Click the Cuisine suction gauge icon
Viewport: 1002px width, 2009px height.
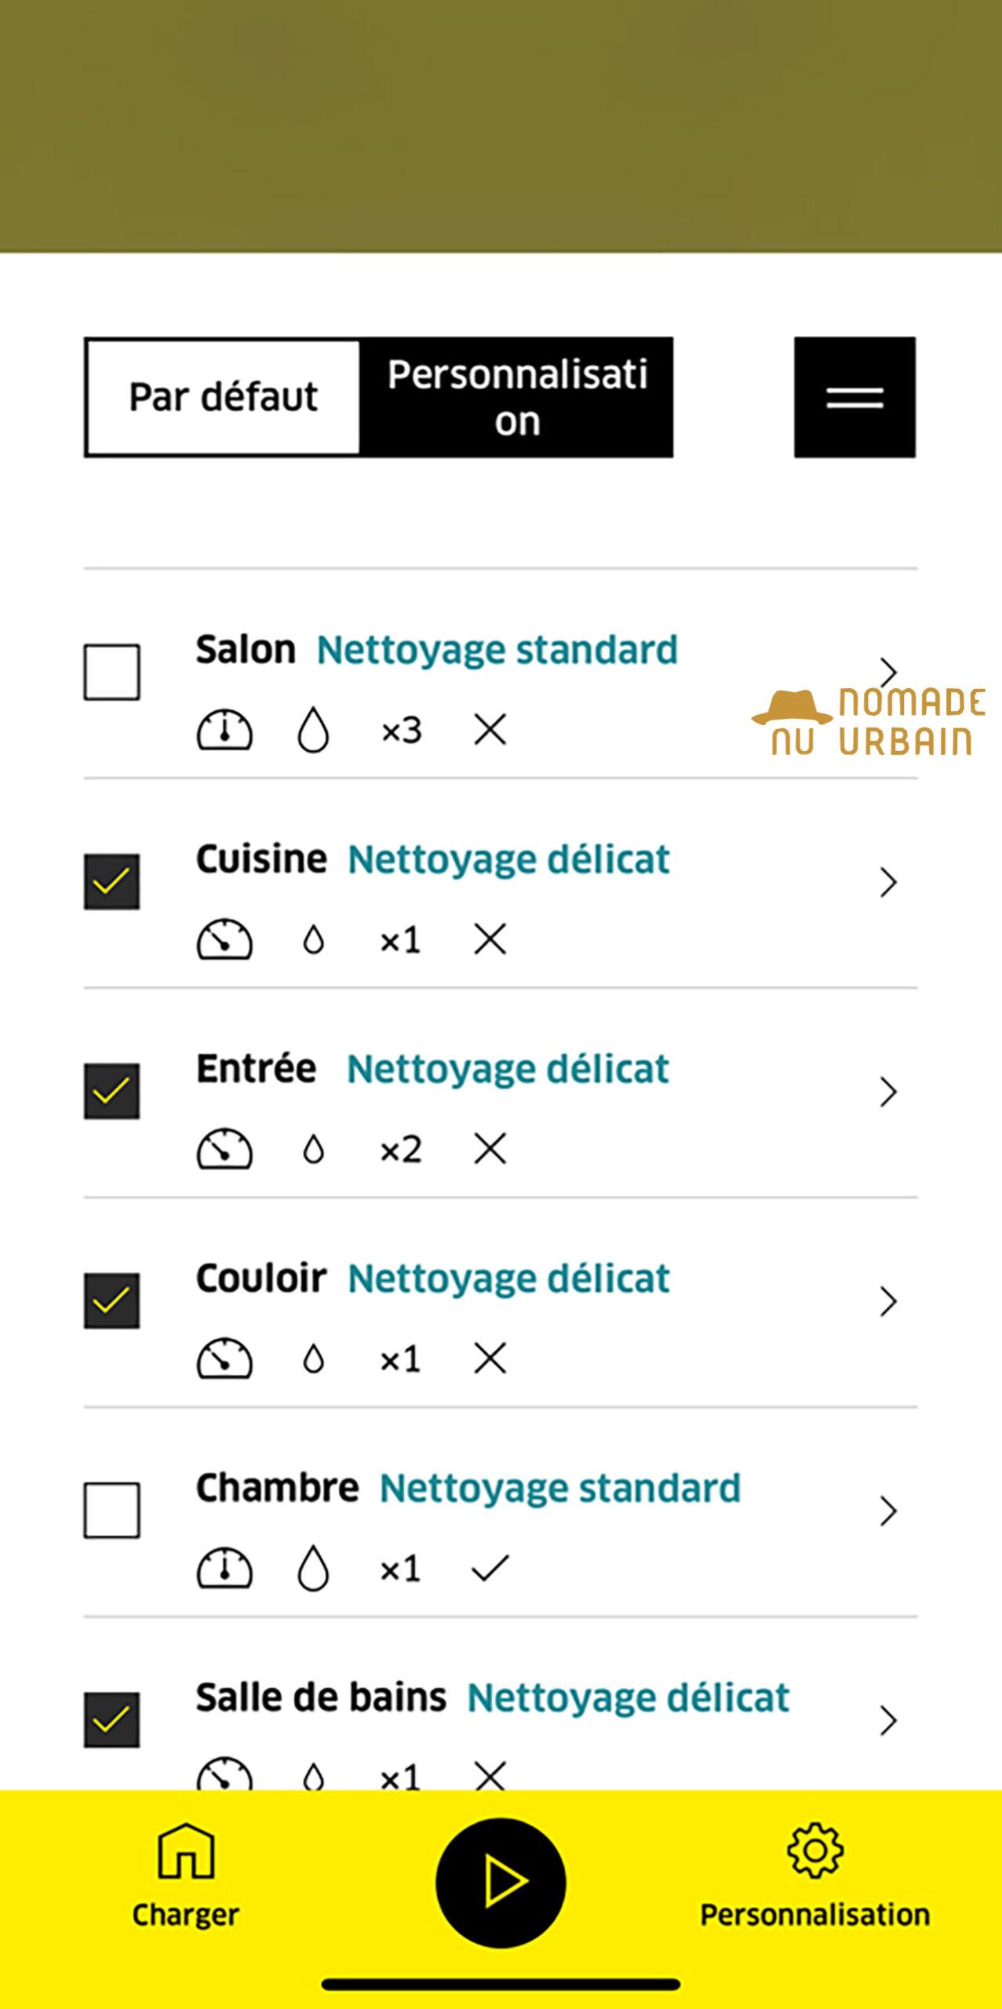pos(224,939)
